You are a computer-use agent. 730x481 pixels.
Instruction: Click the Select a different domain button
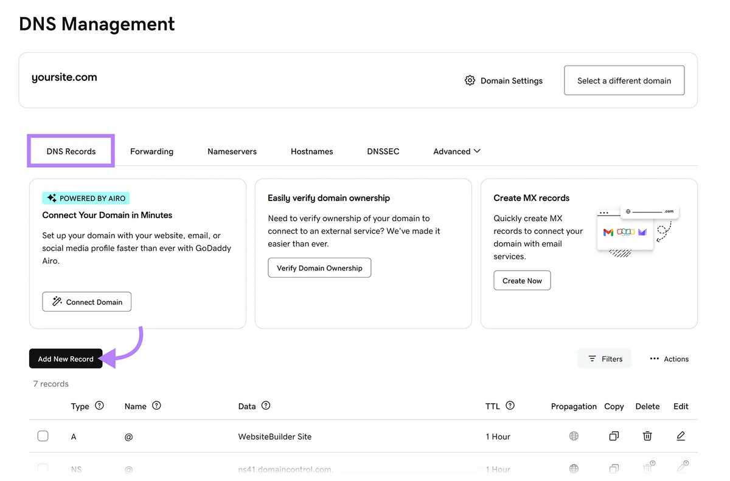coord(624,80)
